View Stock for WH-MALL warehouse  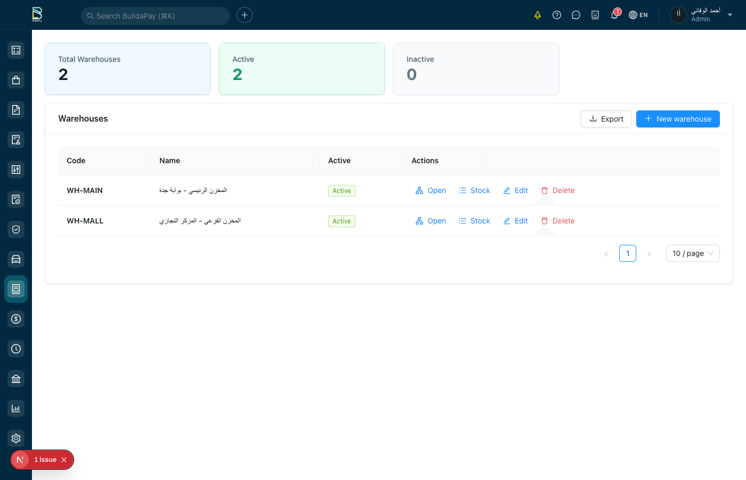(474, 221)
